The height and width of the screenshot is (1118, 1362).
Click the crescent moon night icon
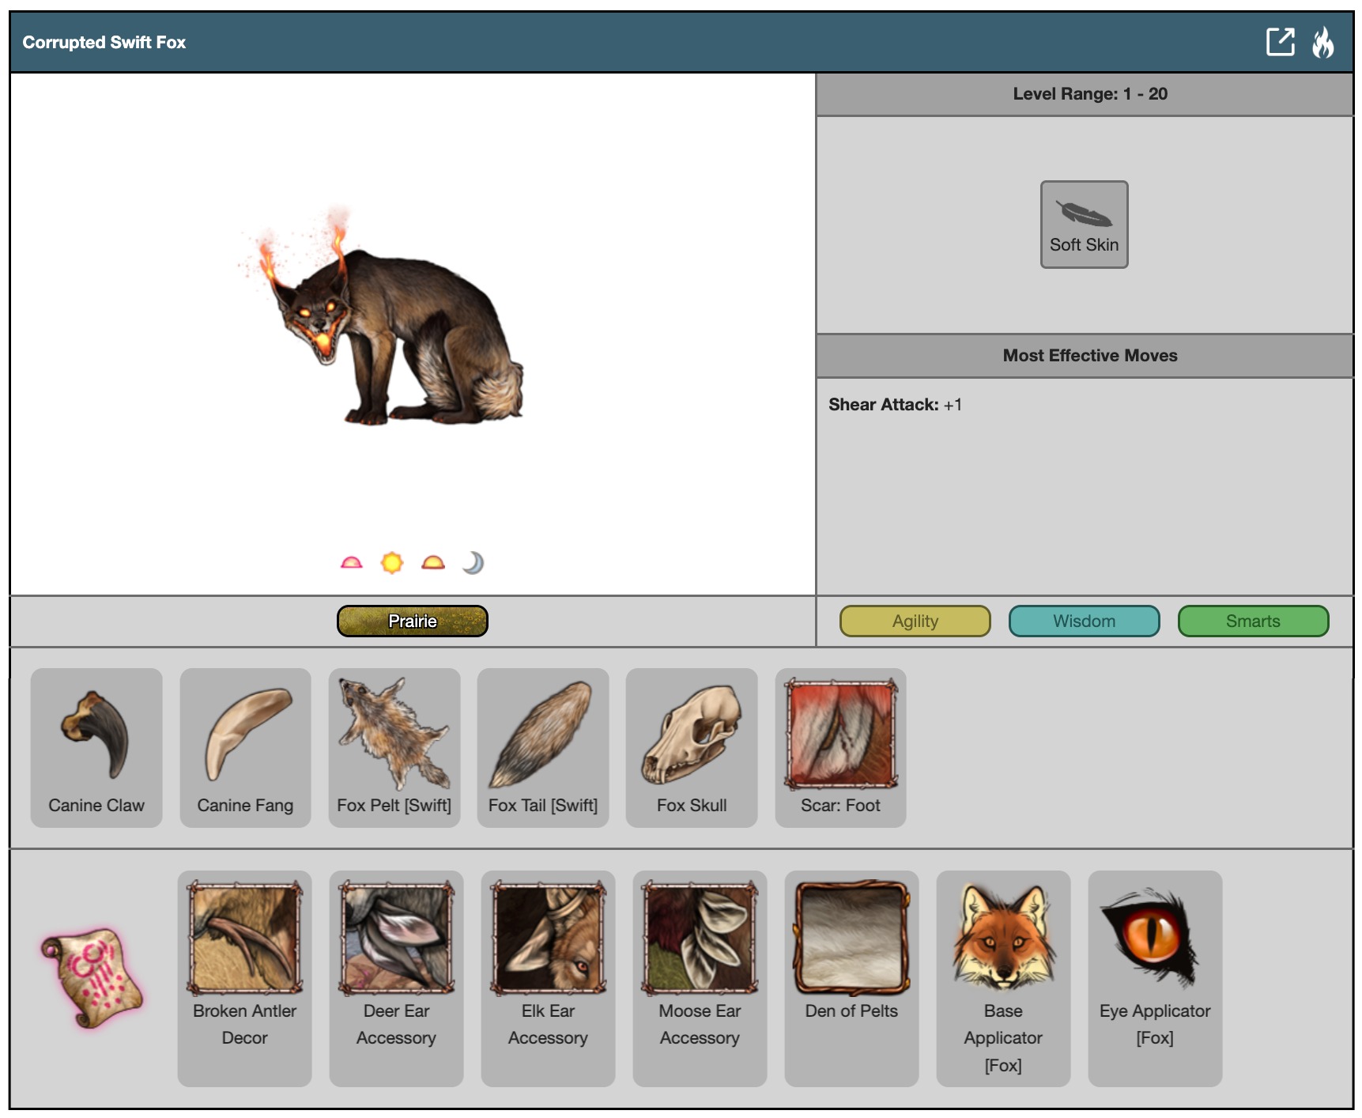click(x=473, y=563)
